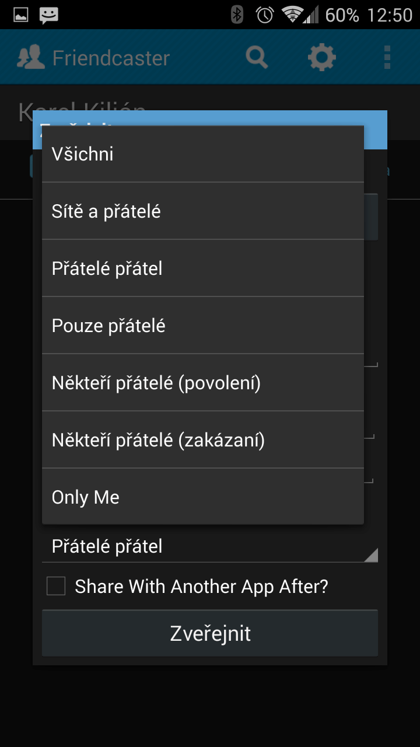The image size is (420, 747).
Task: Select Pouze přátelé privacy setting
Action: click(x=203, y=326)
